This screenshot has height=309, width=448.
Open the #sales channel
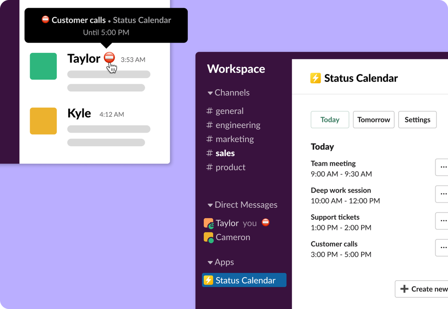224,153
